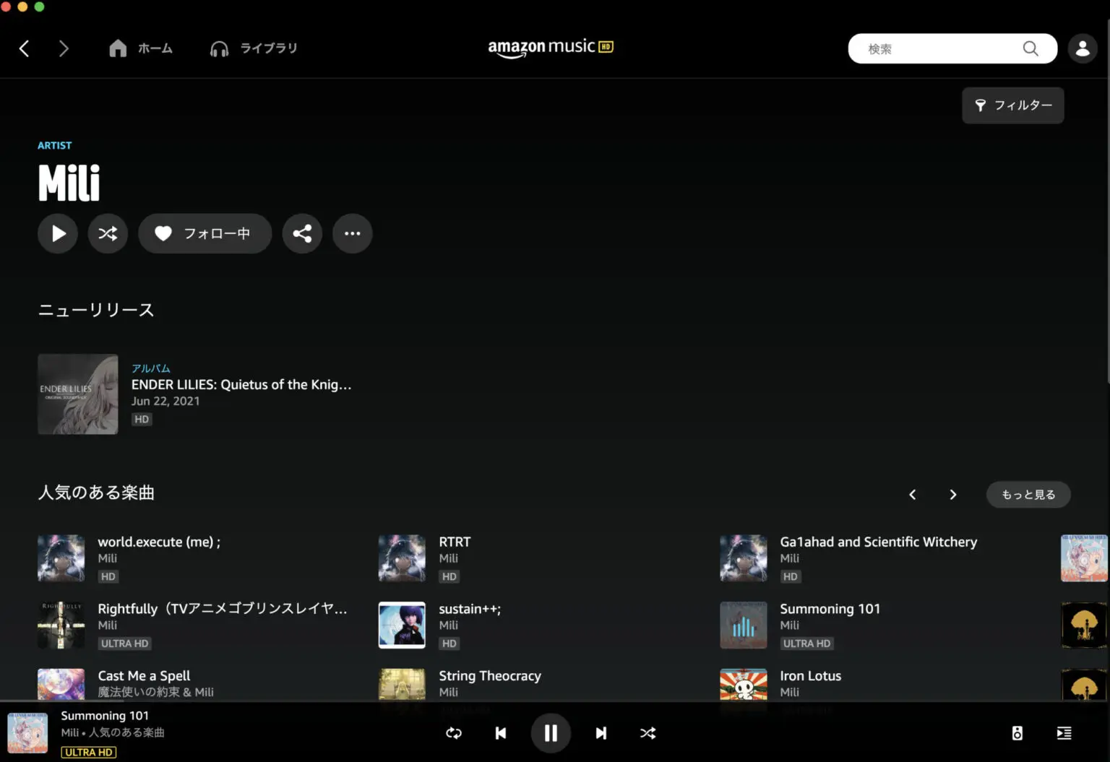Shuffle Mili's songs using the shuffle icon under the artist name
Screen dimensions: 1110x762
point(108,233)
